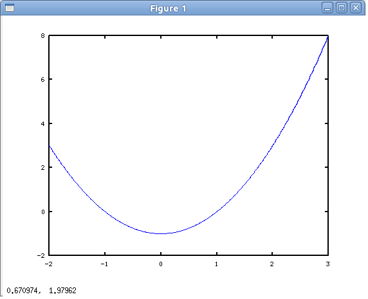
Task: Click the y-axis label 2
Action: 42,167
